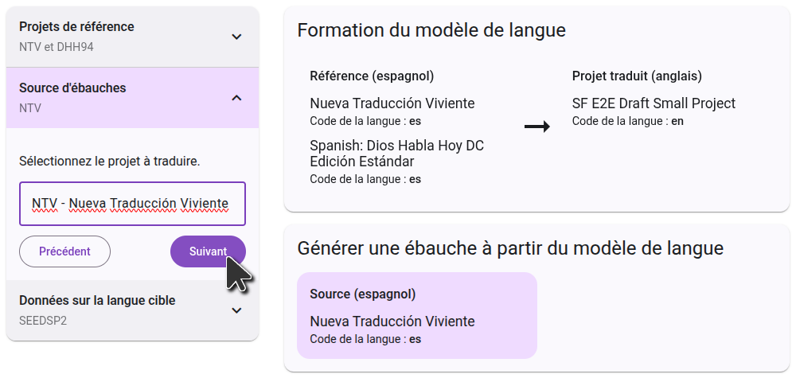This screenshot has height=378, width=796.
Task: Click 'Sélectionnez le projet à traduire' instruction text
Action: point(109,162)
